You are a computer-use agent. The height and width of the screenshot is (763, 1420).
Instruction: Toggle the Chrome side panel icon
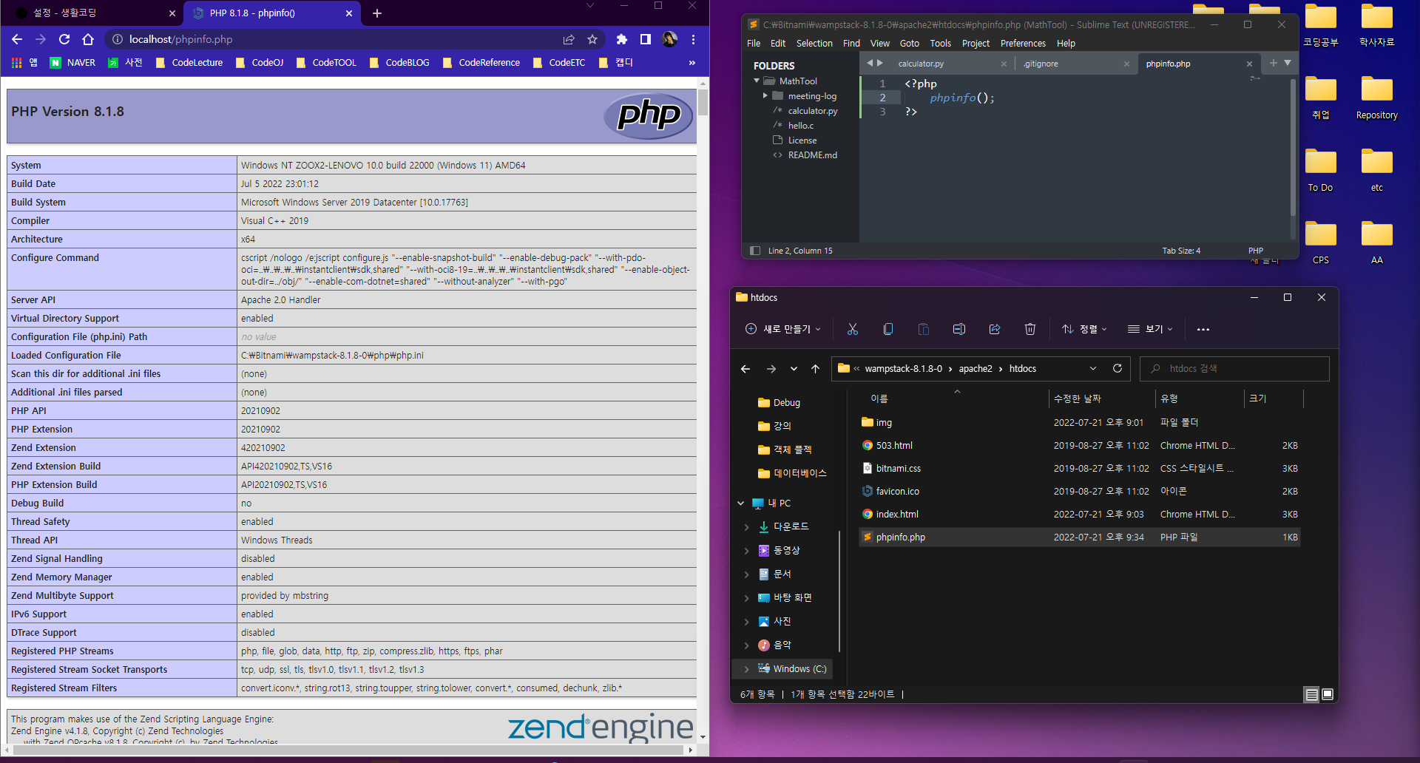coord(646,39)
